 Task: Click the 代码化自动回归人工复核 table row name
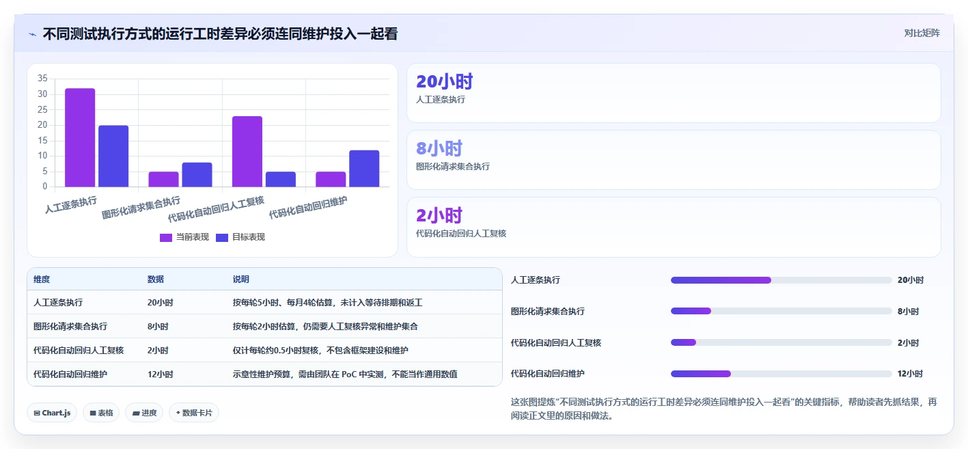click(x=79, y=350)
